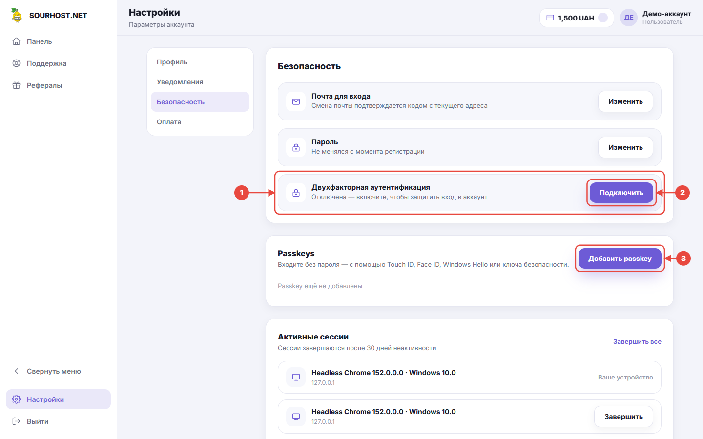Switch to the Уведомления settings tab
Screen dimensions: 703x439
(x=200, y=82)
